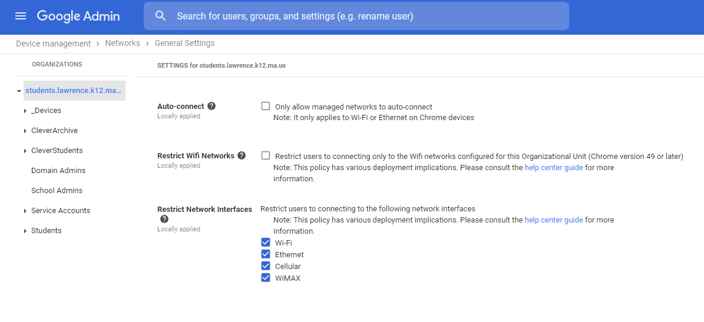Image resolution: width=704 pixels, height=322 pixels.
Task: Uncheck the Wi-Fi interface checkbox
Action: coord(266,243)
